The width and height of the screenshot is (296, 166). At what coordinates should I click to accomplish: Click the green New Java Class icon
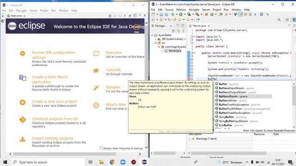[212, 14]
